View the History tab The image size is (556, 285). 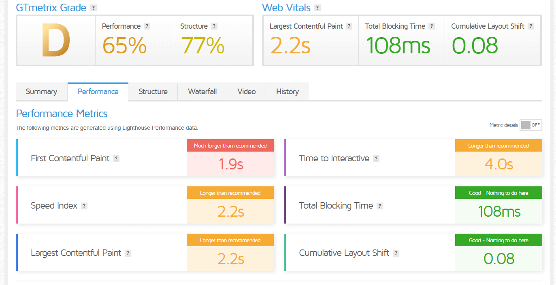click(287, 92)
